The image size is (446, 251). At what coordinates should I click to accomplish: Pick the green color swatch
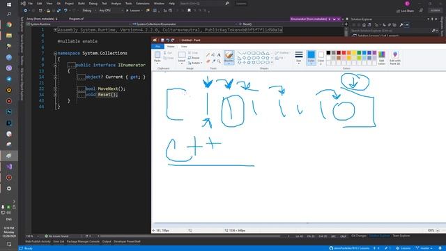360,53
